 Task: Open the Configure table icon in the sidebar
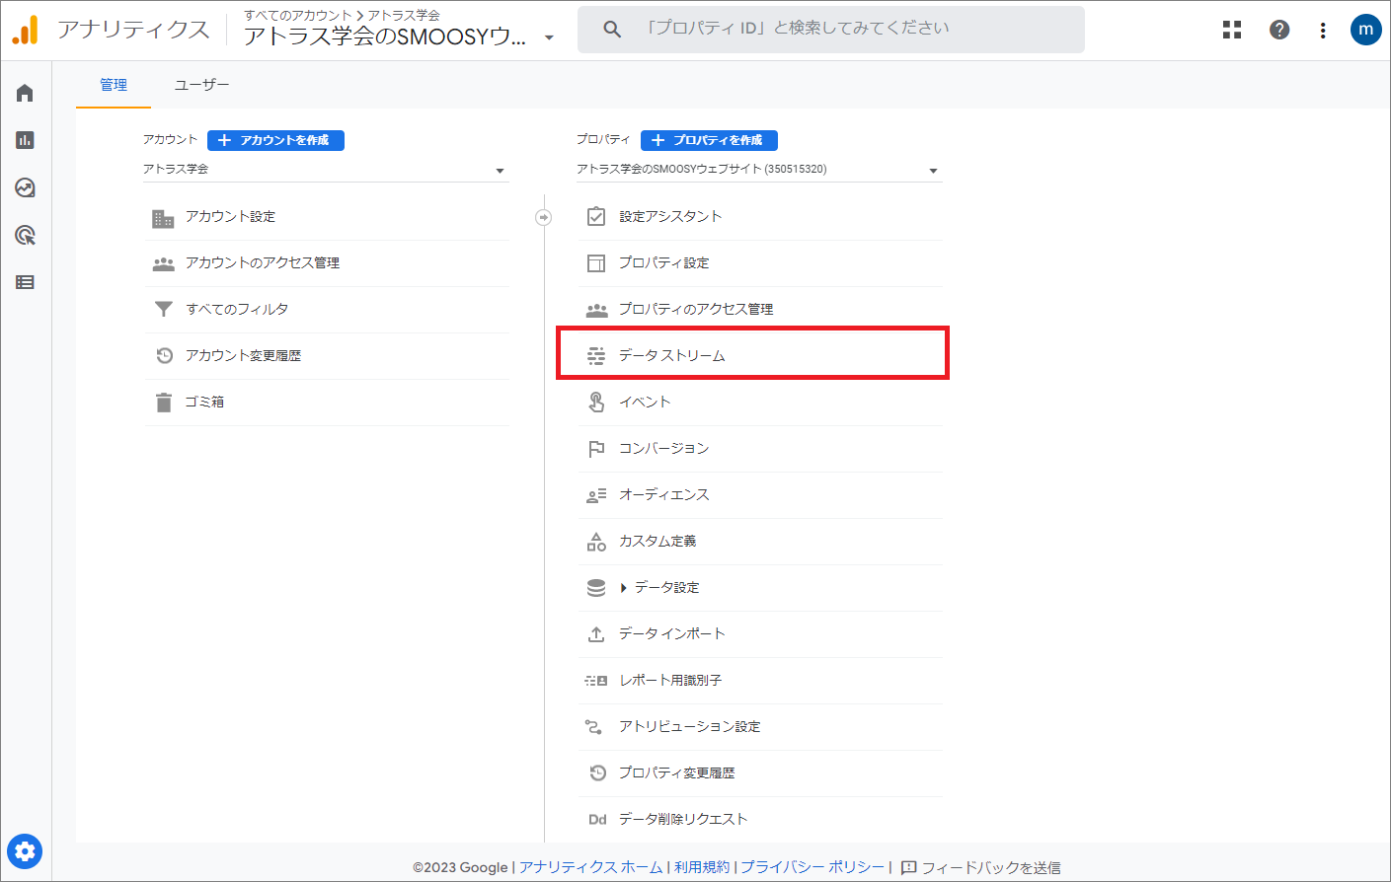pos(25,282)
